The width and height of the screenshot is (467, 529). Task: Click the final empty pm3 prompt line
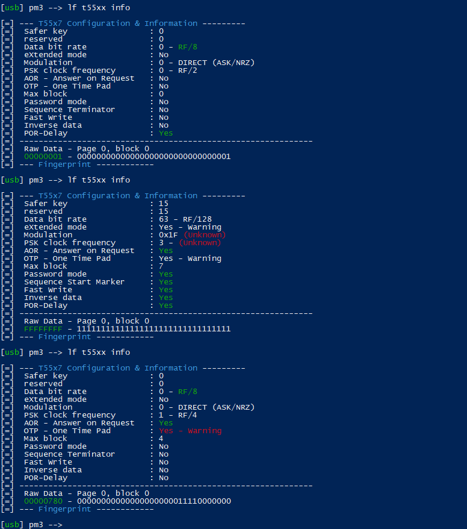tap(31, 525)
